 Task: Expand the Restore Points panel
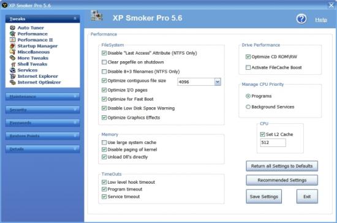click(42, 136)
